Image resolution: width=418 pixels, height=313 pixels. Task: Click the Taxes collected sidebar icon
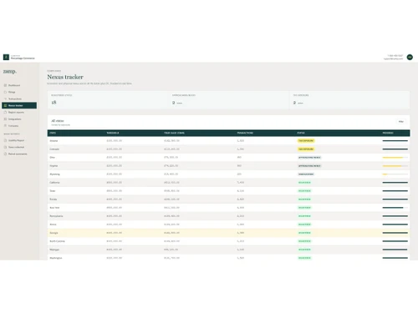[5, 147]
